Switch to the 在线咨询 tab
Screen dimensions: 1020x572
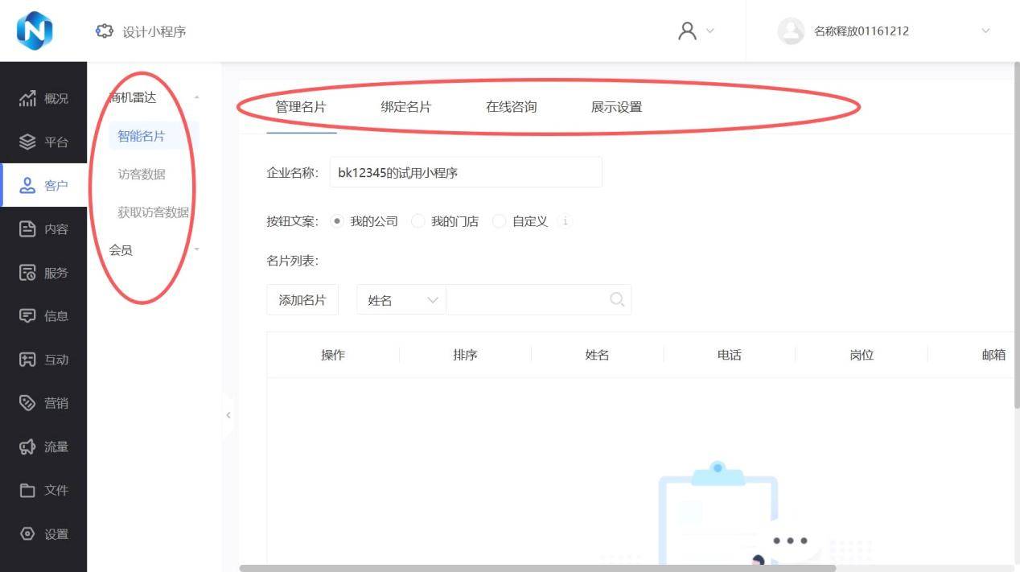tap(511, 107)
